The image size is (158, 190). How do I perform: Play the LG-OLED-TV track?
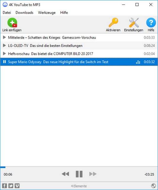(x=4, y=45)
